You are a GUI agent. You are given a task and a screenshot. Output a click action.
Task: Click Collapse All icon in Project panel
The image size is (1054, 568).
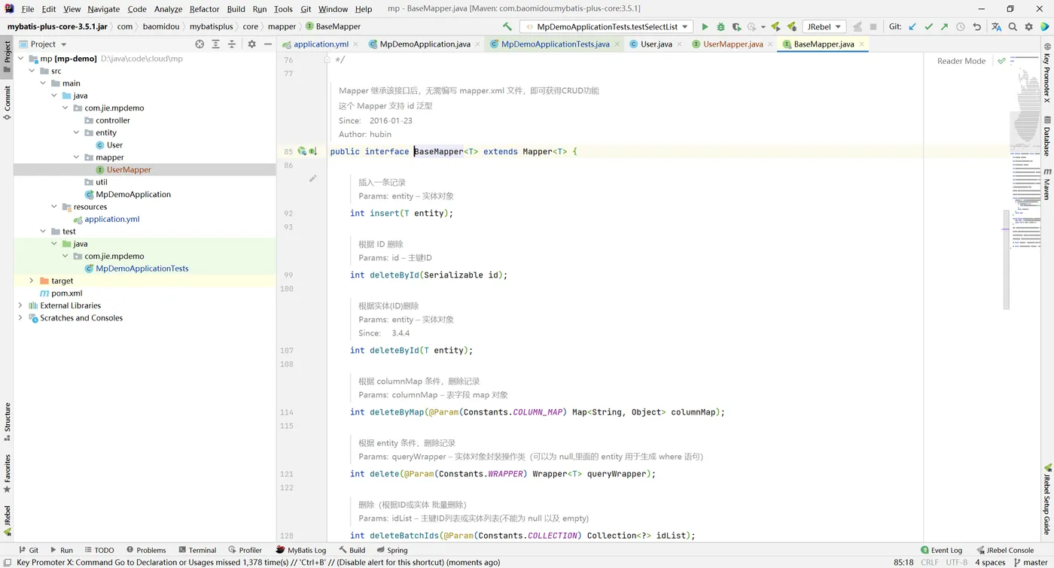232,44
